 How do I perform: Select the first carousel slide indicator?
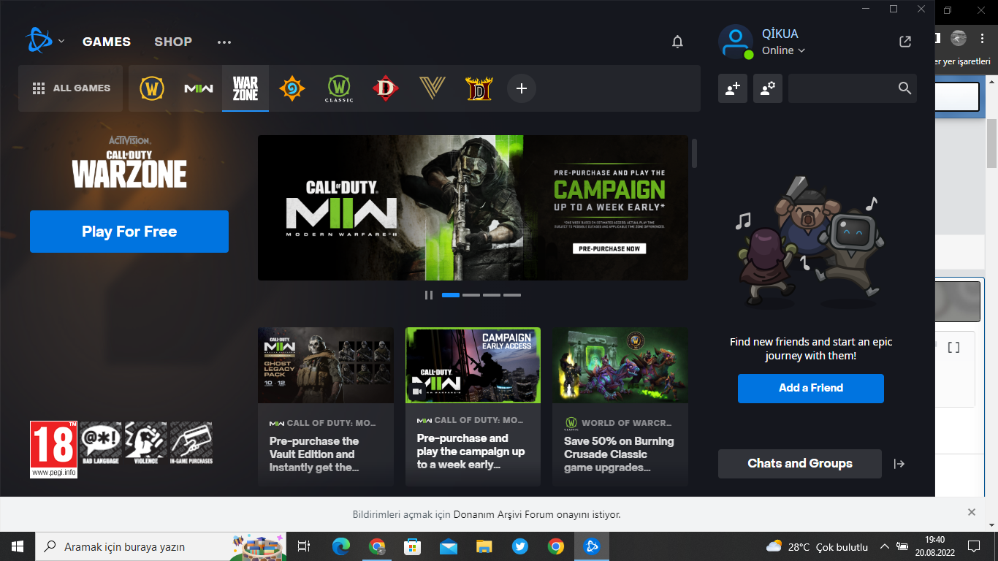point(451,295)
